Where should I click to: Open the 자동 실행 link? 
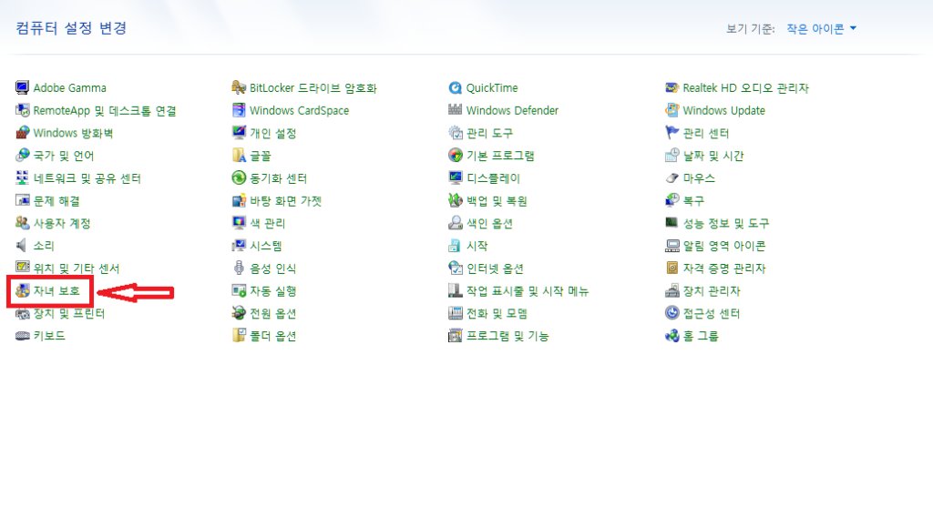point(272,291)
